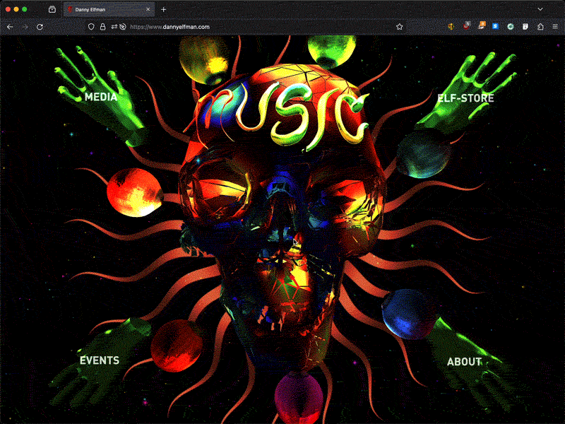The height and width of the screenshot is (424, 565).
Task: Bookmark this page with the star icon
Action: pos(400,27)
